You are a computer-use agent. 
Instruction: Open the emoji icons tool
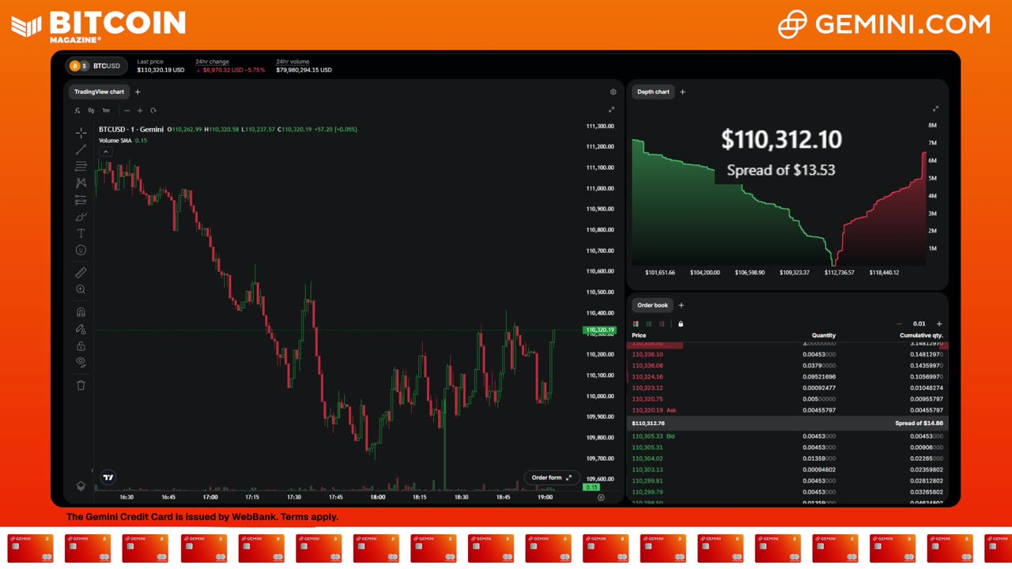pyautogui.click(x=81, y=250)
